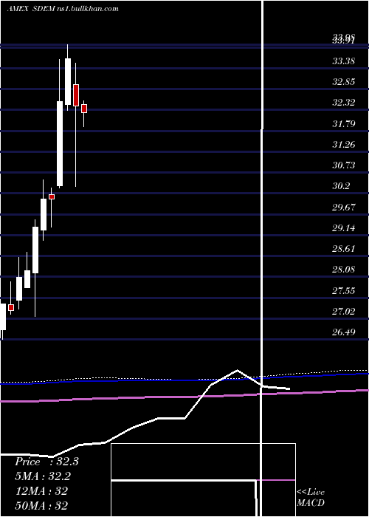Click the '5MA : 32.2' readout

click(43, 476)
